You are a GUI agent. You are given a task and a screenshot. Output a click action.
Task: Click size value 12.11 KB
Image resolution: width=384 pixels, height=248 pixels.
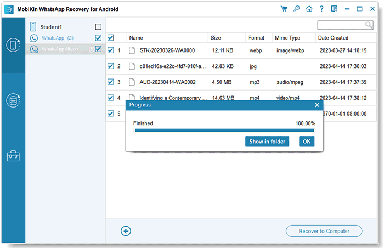[223, 50]
